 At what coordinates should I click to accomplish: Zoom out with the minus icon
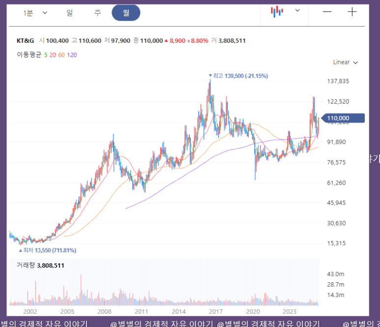pyautogui.click(x=327, y=12)
